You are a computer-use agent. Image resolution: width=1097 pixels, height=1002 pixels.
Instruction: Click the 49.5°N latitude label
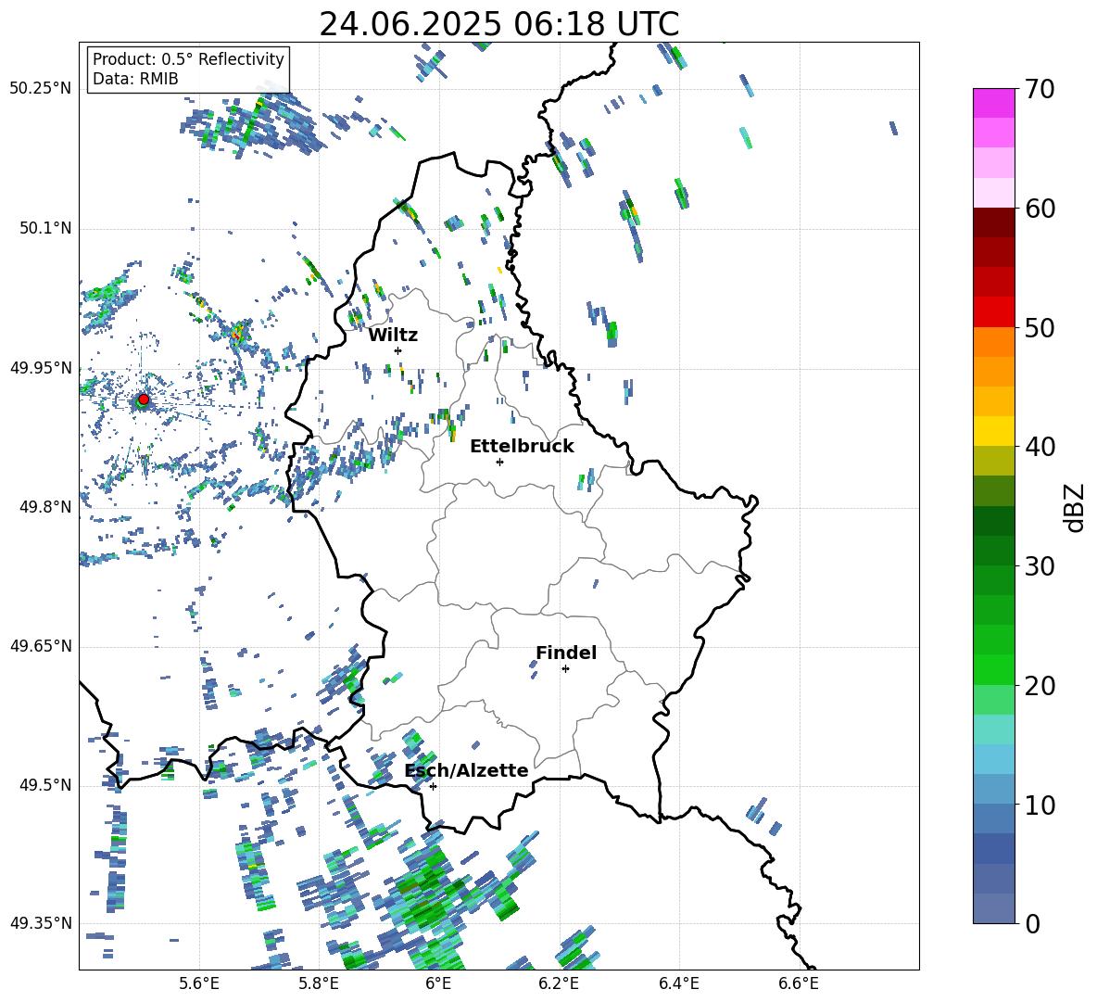click(x=45, y=785)
